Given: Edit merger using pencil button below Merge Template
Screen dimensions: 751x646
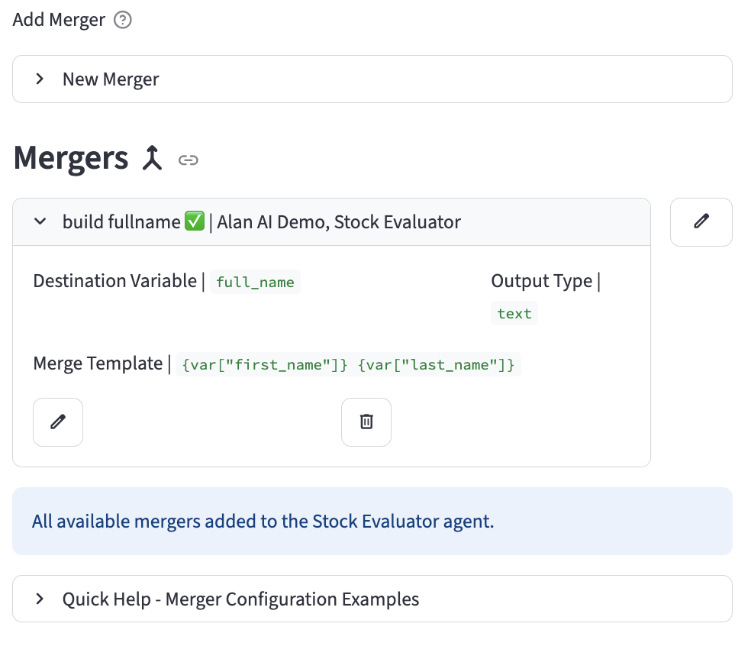Looking at the screenshot, I should point(58,422).
